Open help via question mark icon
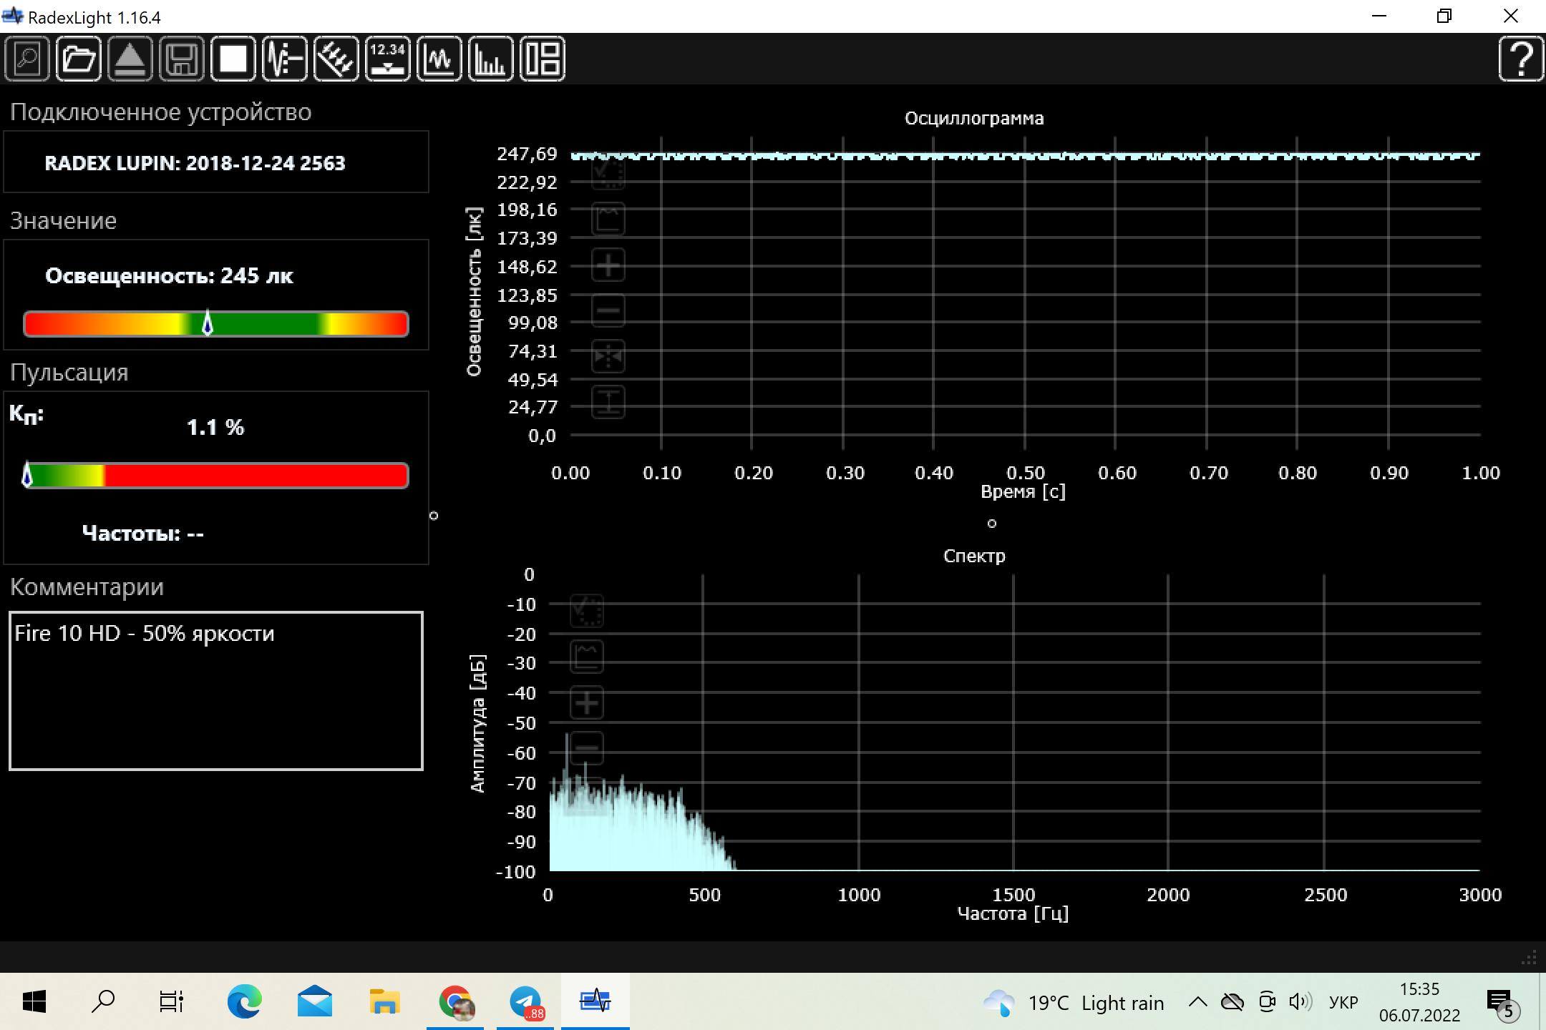Image resolution: width=1546 pixels, height=1030 pixels. tap(1520, 59)
